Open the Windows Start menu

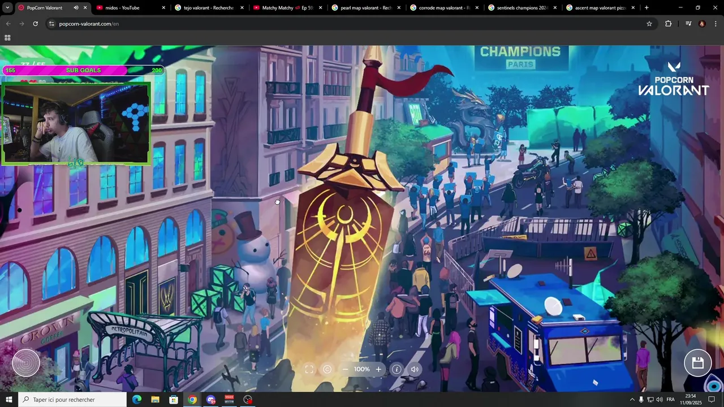point(8,400)
